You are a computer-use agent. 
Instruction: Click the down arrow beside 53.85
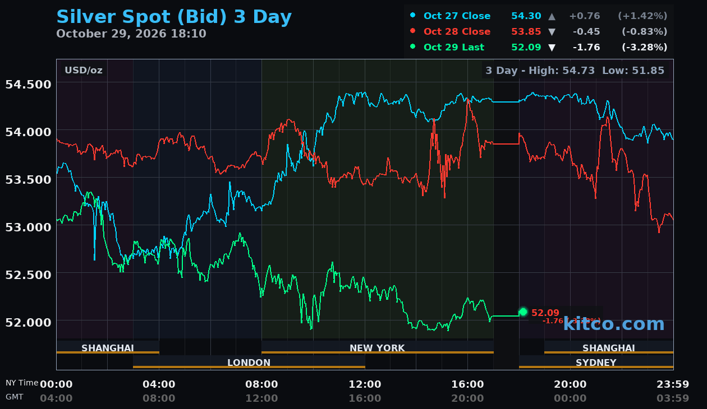[x=552, y=31]
